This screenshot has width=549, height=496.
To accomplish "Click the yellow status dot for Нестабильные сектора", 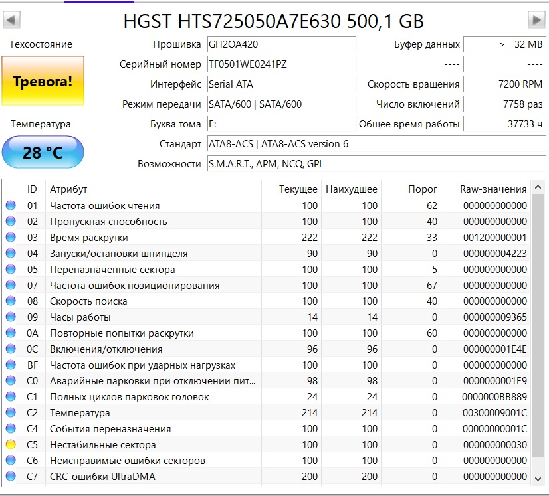I will coord(11,445).
